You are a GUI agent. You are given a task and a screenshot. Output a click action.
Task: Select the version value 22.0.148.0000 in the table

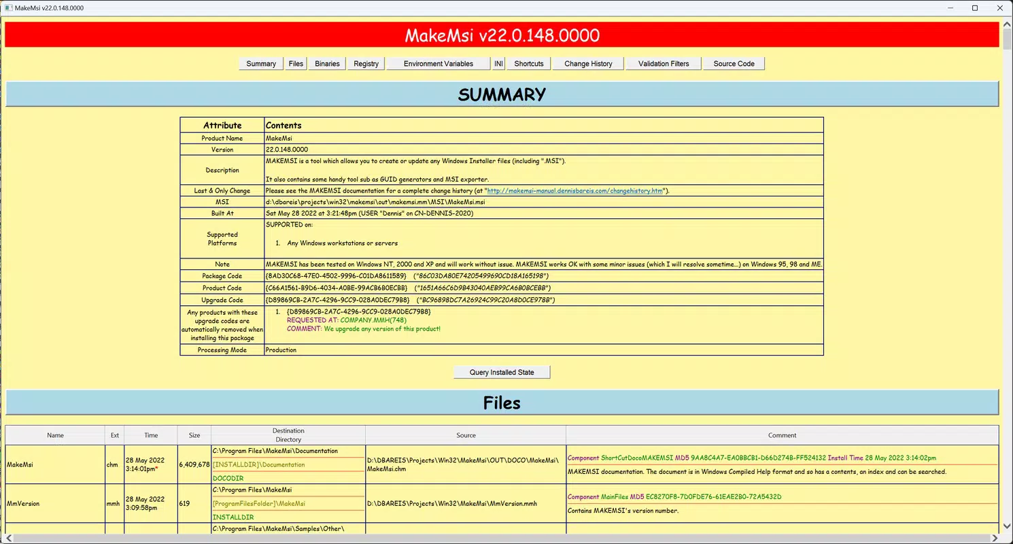click(287, 150)
